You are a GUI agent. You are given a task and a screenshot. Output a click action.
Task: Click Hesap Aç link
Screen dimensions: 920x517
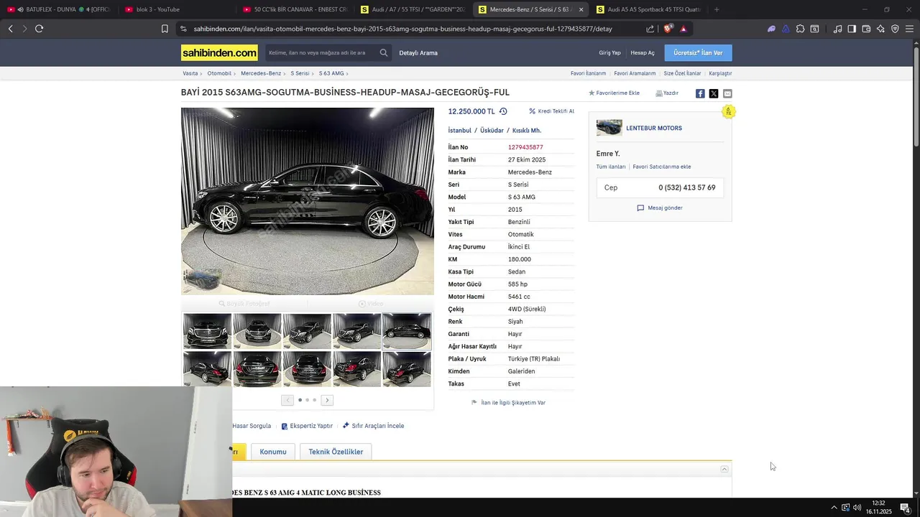tap(643, 52)
